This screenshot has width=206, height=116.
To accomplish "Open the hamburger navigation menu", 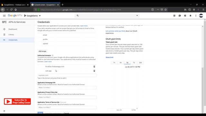I will pos(4,16).
